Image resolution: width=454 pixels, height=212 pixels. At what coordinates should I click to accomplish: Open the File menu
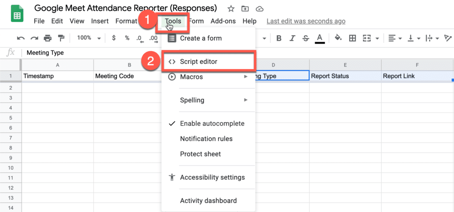[x=39, y=21]
